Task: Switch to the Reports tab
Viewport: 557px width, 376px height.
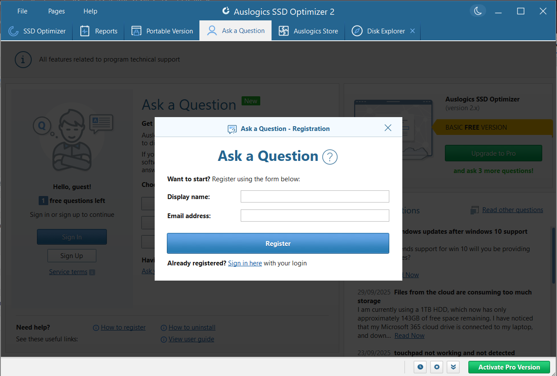Action: pyautogui.click(x=99, y=31)
